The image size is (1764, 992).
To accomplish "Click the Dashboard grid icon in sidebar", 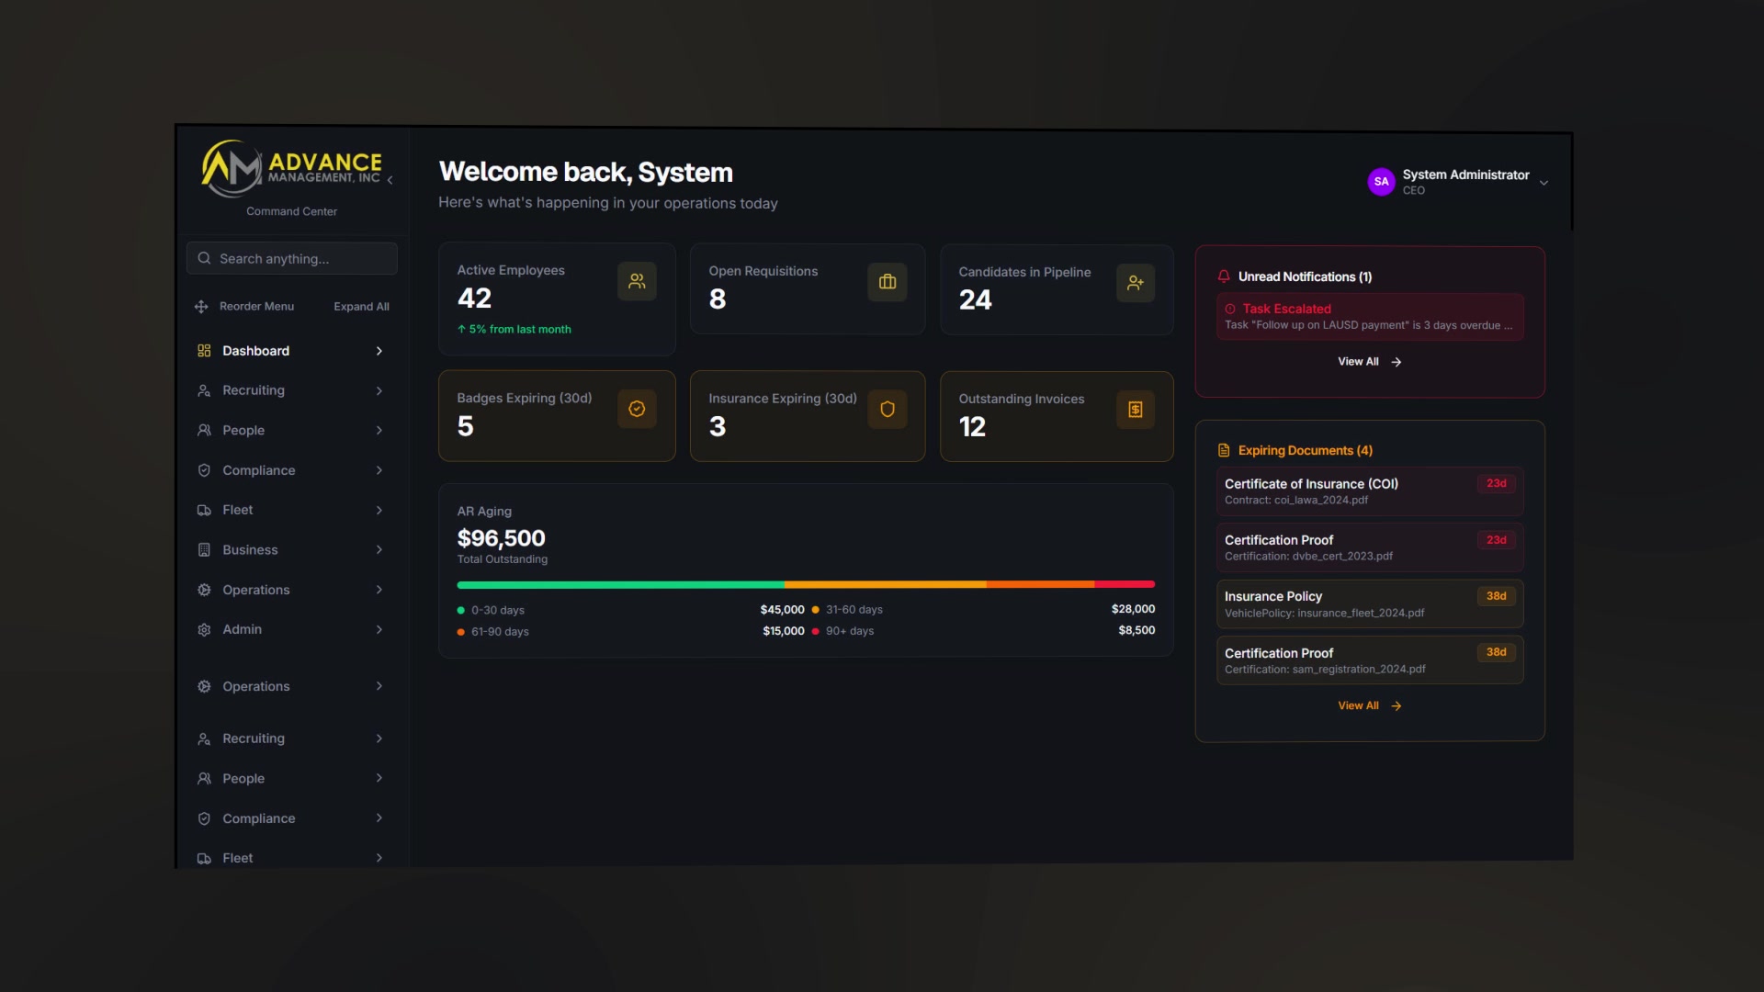I will (204, 351).
